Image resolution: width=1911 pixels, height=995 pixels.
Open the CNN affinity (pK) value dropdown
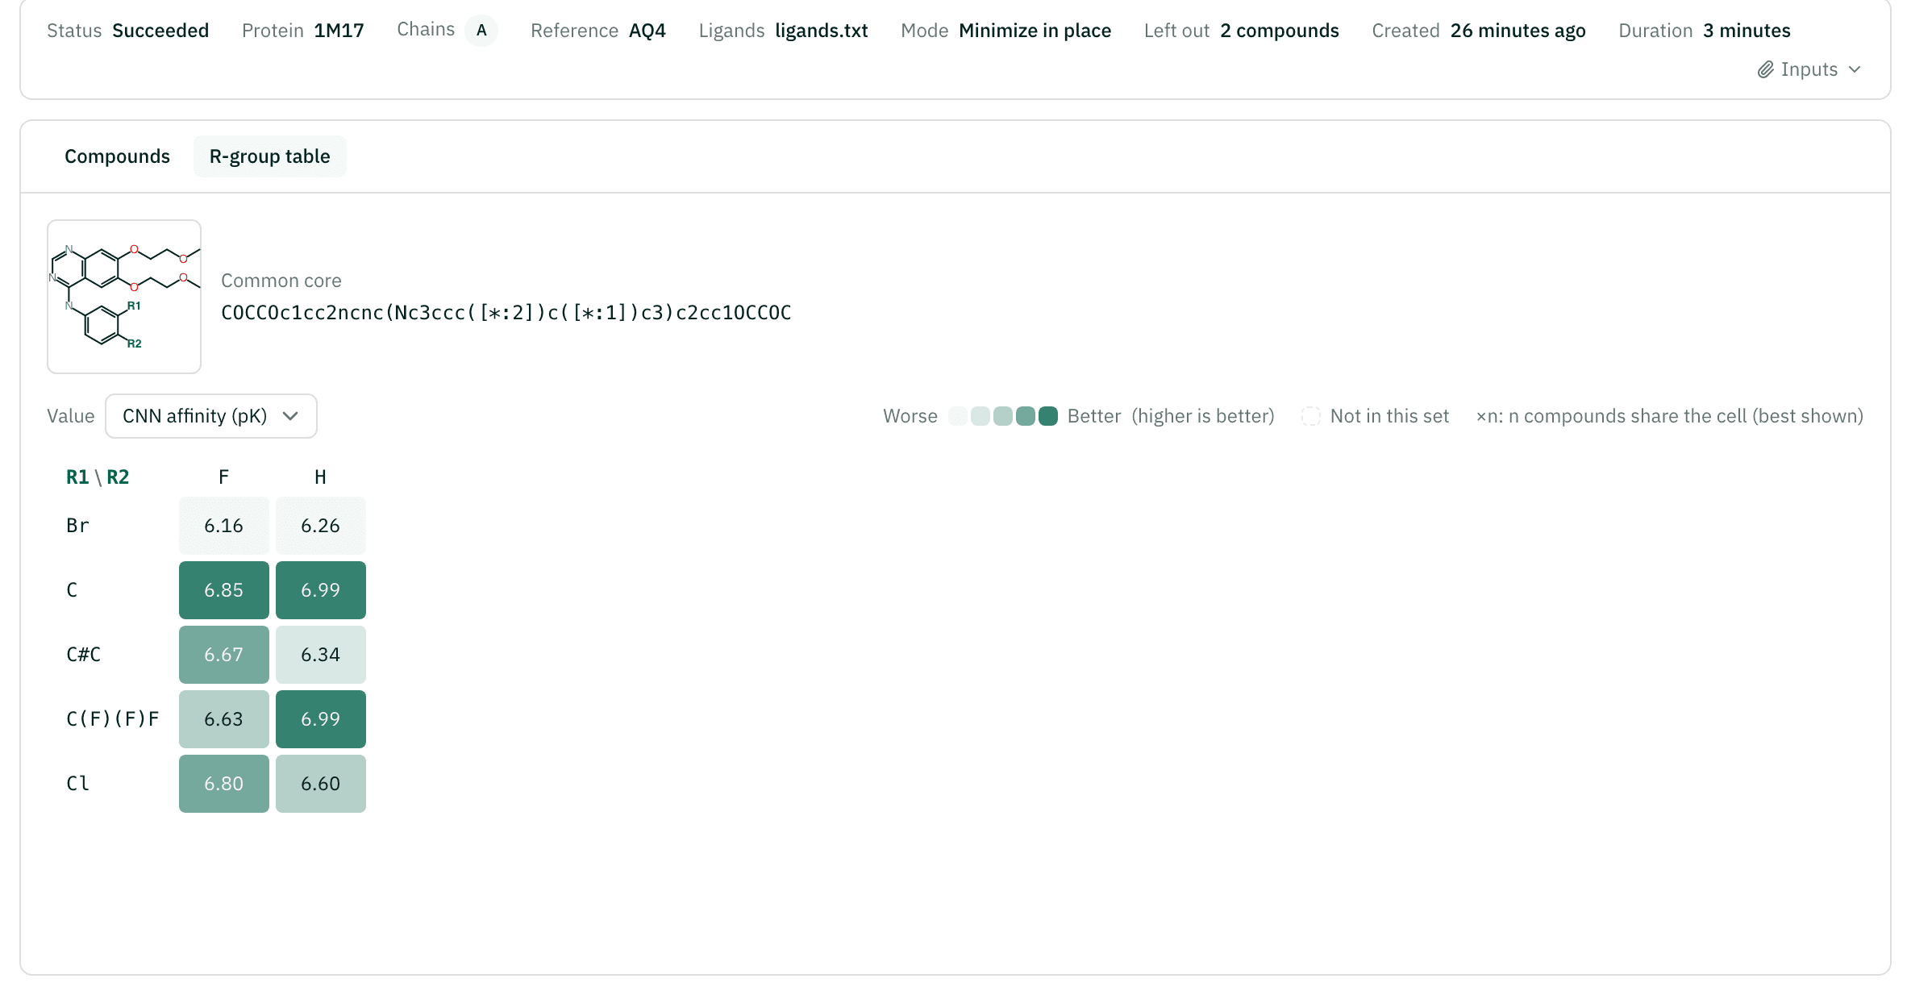pos(211,416)
